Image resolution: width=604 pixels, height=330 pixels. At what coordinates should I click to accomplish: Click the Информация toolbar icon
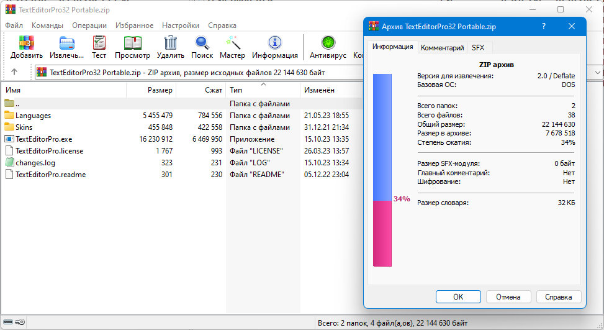point(274,42)
